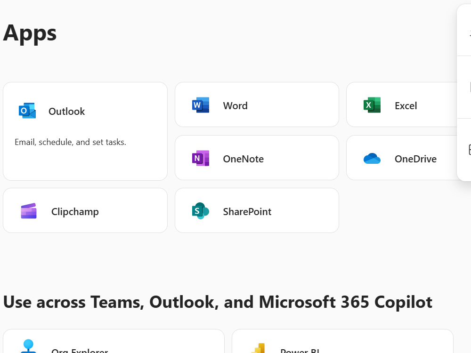Click the Outlook app icon

point(27,111)
